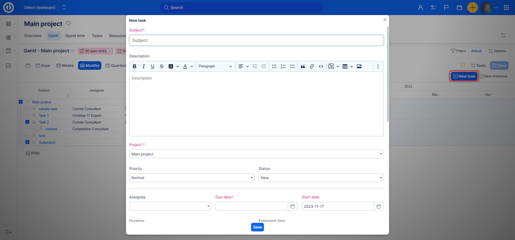
Task: Save the new task
Action: tap(257, 227)
